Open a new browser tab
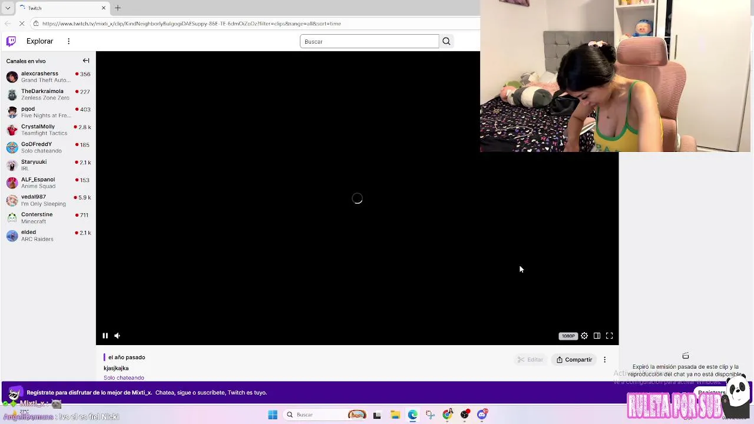 pos(118,8)
